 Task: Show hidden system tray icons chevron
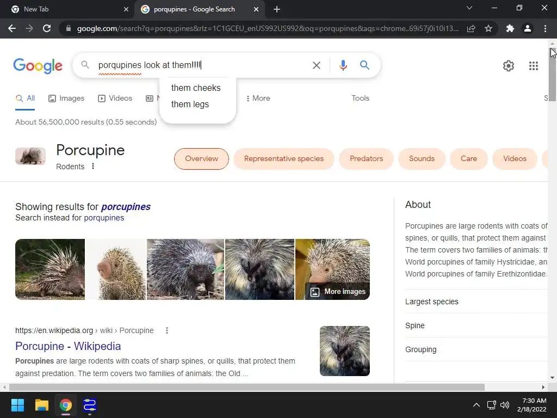(476, 405)
